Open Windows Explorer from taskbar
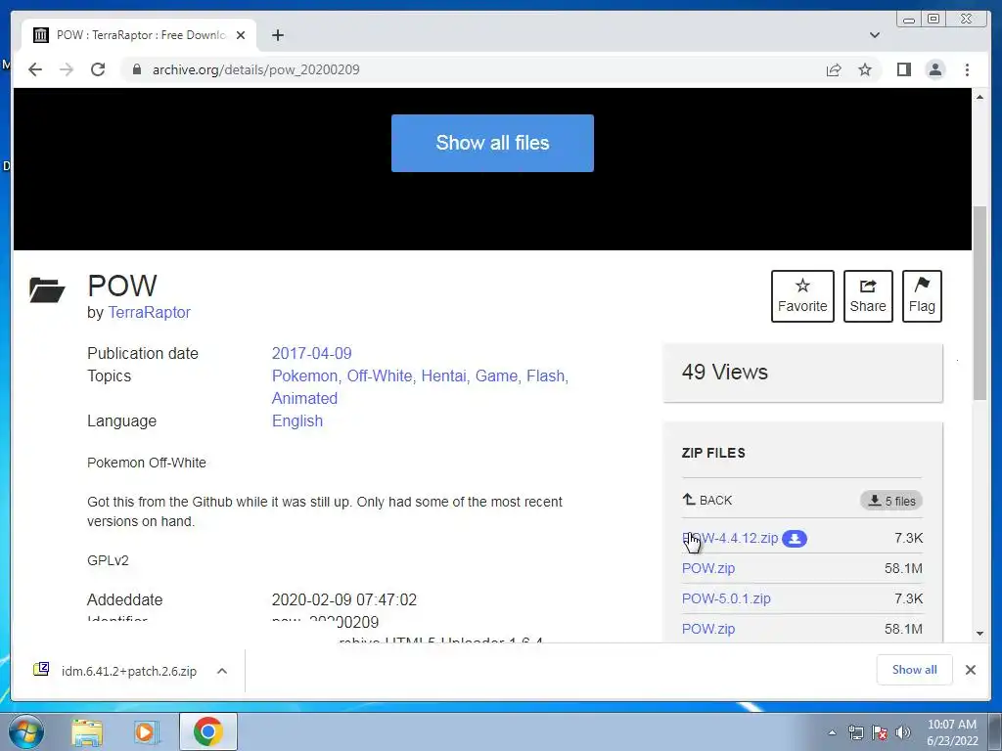 pyautogui.click(x=87, y=731)
